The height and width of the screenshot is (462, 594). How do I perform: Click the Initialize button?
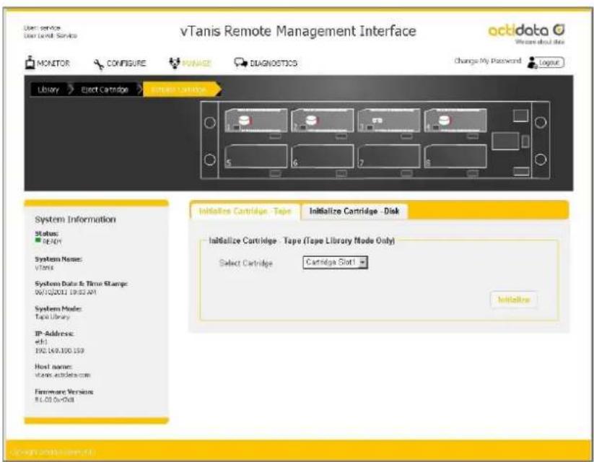coord(514,300)
